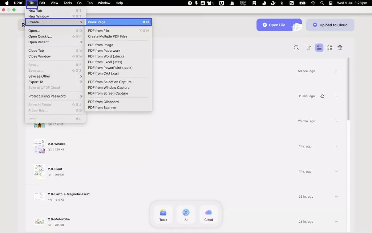Open more options for 50 sec. ago file
This screenshot has width=372, height=233.
[x=337, y=71]
